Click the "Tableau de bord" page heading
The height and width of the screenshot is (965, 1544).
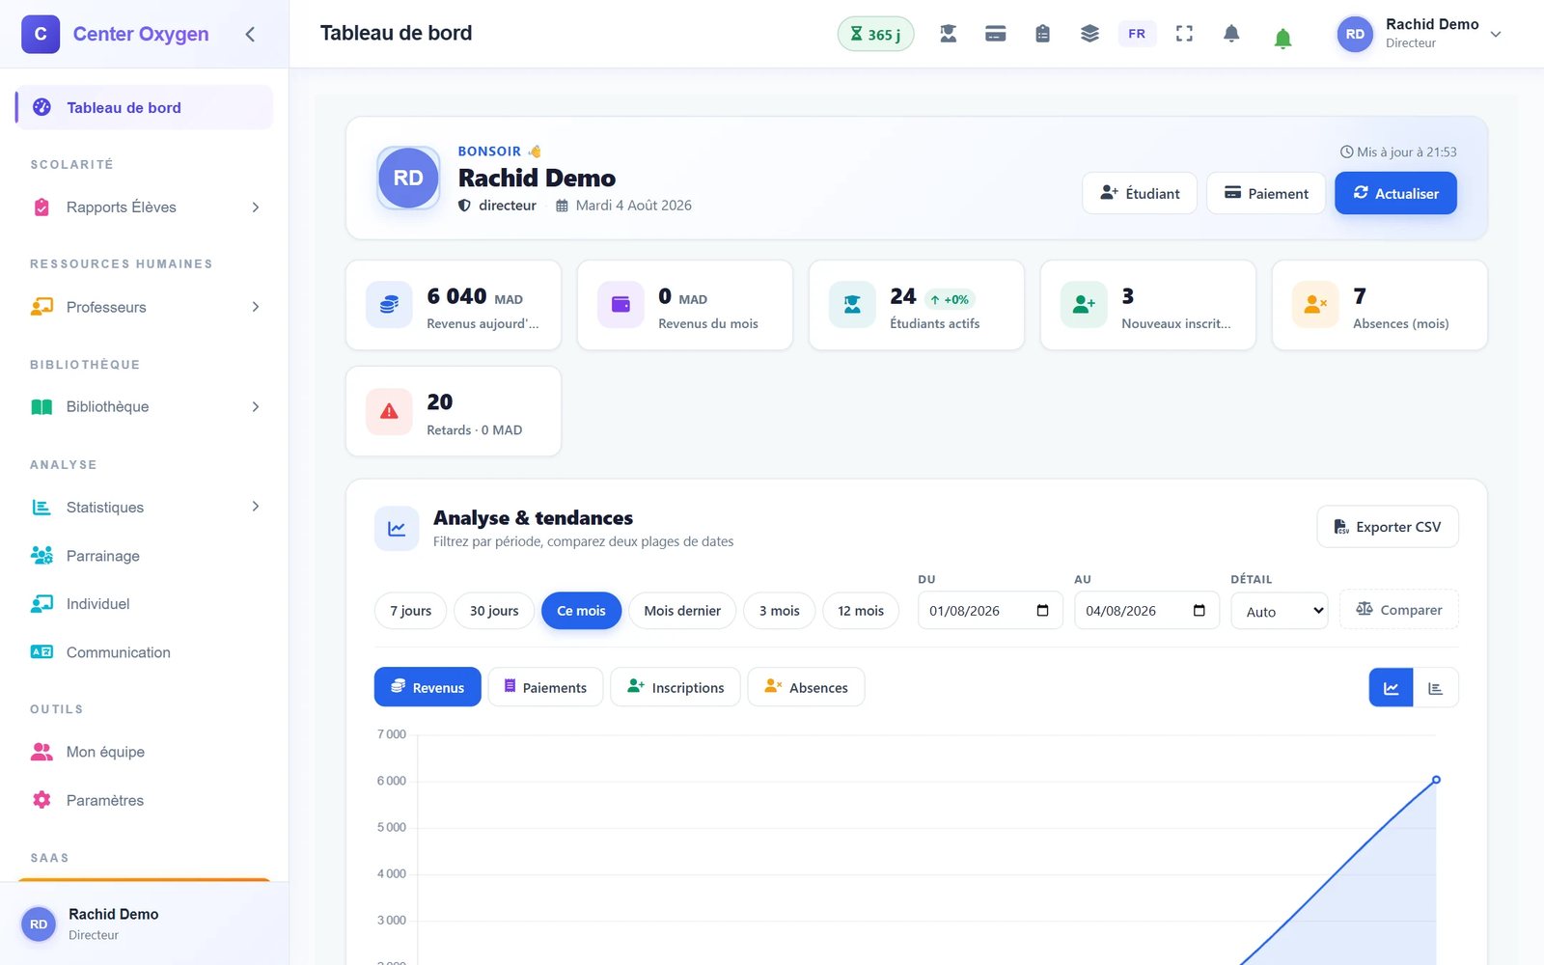397,33
